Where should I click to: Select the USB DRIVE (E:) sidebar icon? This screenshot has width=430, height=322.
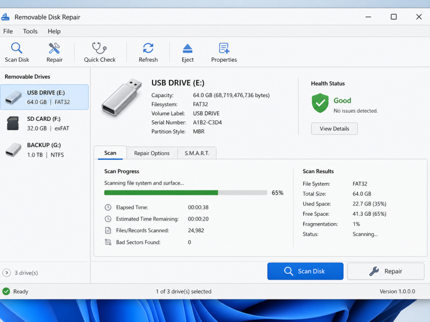[x=13, y=98]
